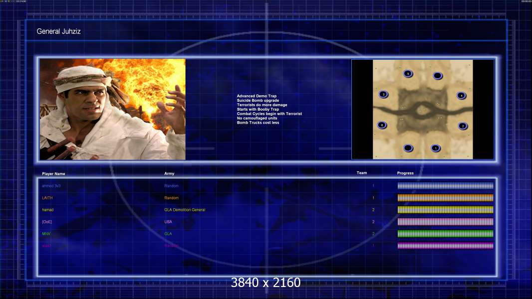Click GLA army in MNV row
532x299 pixels.
168,234
